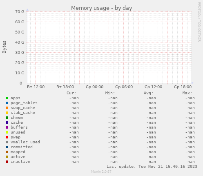Click the 'shmem' legend label
Viewport: 203px width, 176px height.
17,118
